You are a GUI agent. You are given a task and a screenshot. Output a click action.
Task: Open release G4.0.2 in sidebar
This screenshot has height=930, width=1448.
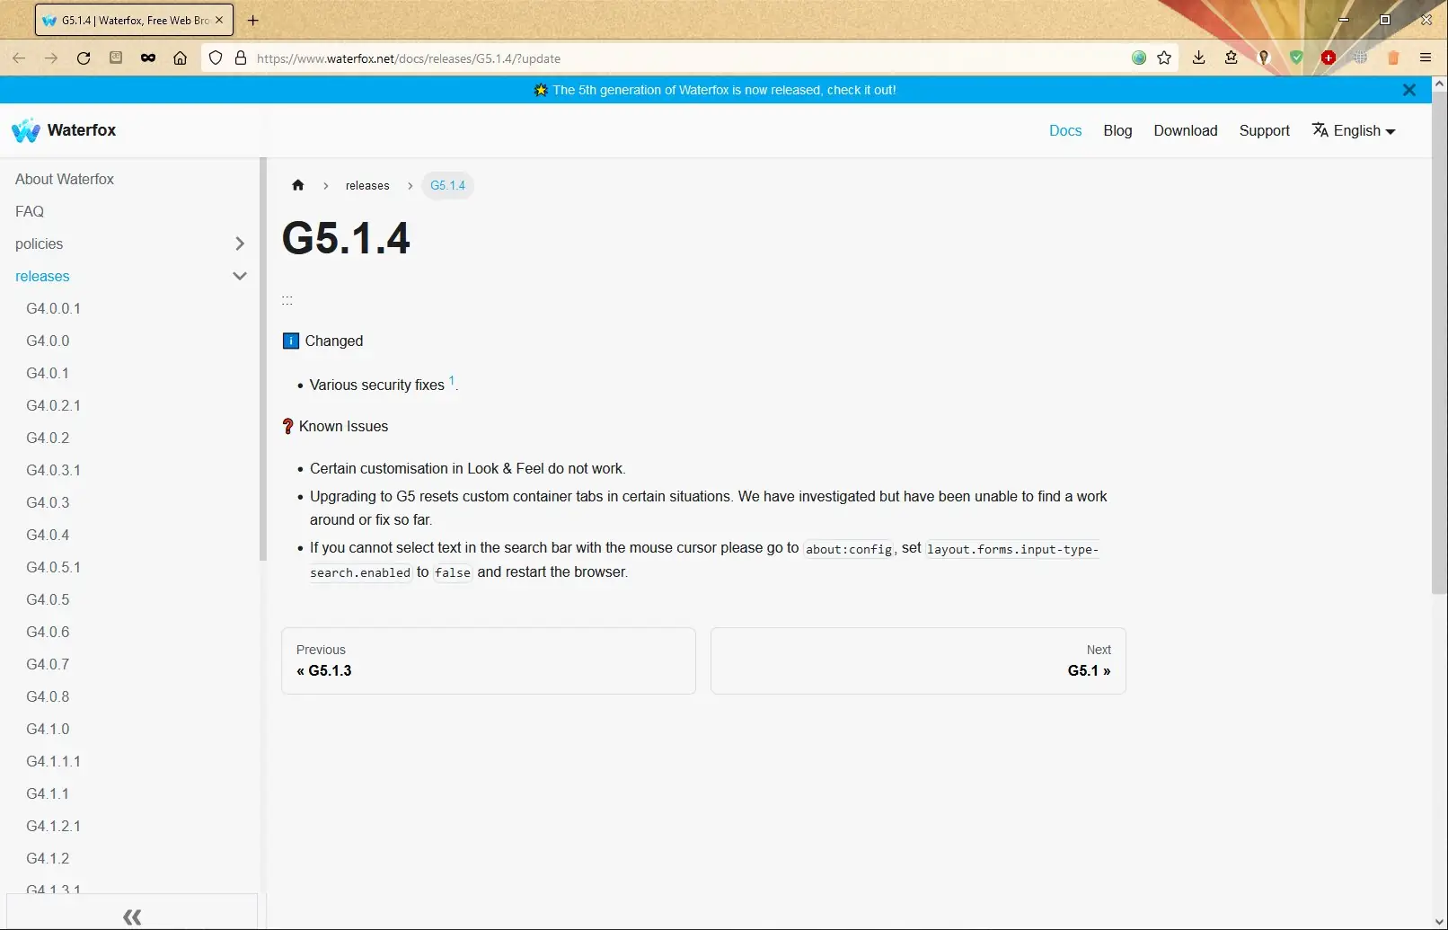tap(48, 438)
